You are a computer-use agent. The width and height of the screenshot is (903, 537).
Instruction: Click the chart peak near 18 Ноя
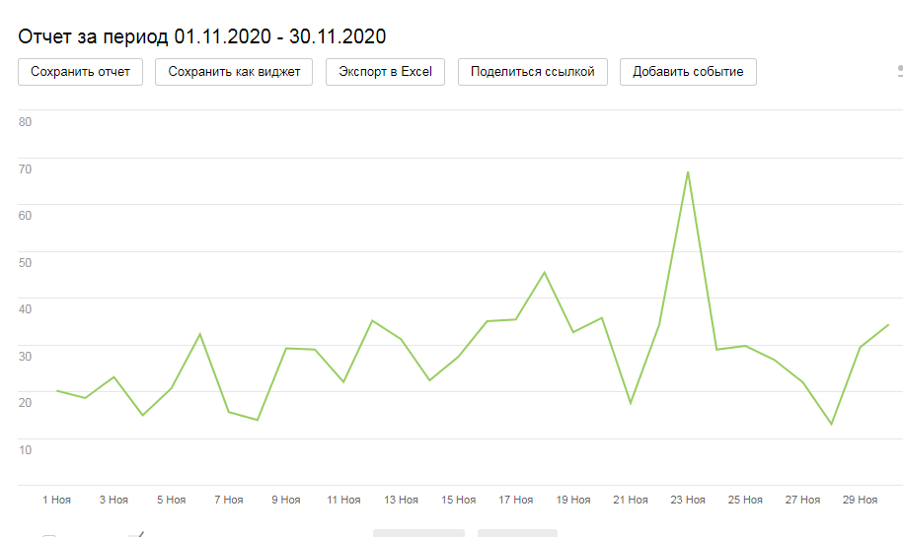(x=544, y=272)
